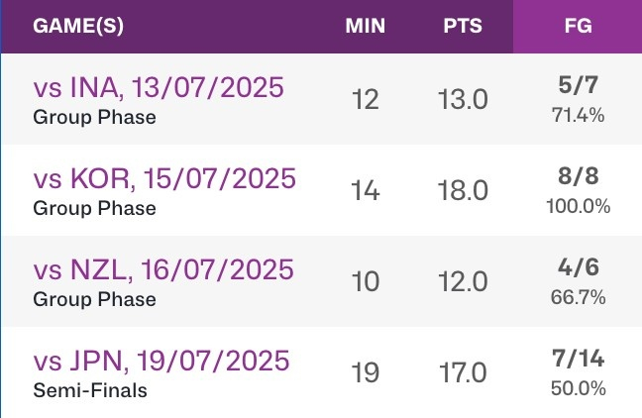This screenshot has height=418, width=642.
Task: Click the 12 minutes cell for INA game
Action: pos(365,100)
